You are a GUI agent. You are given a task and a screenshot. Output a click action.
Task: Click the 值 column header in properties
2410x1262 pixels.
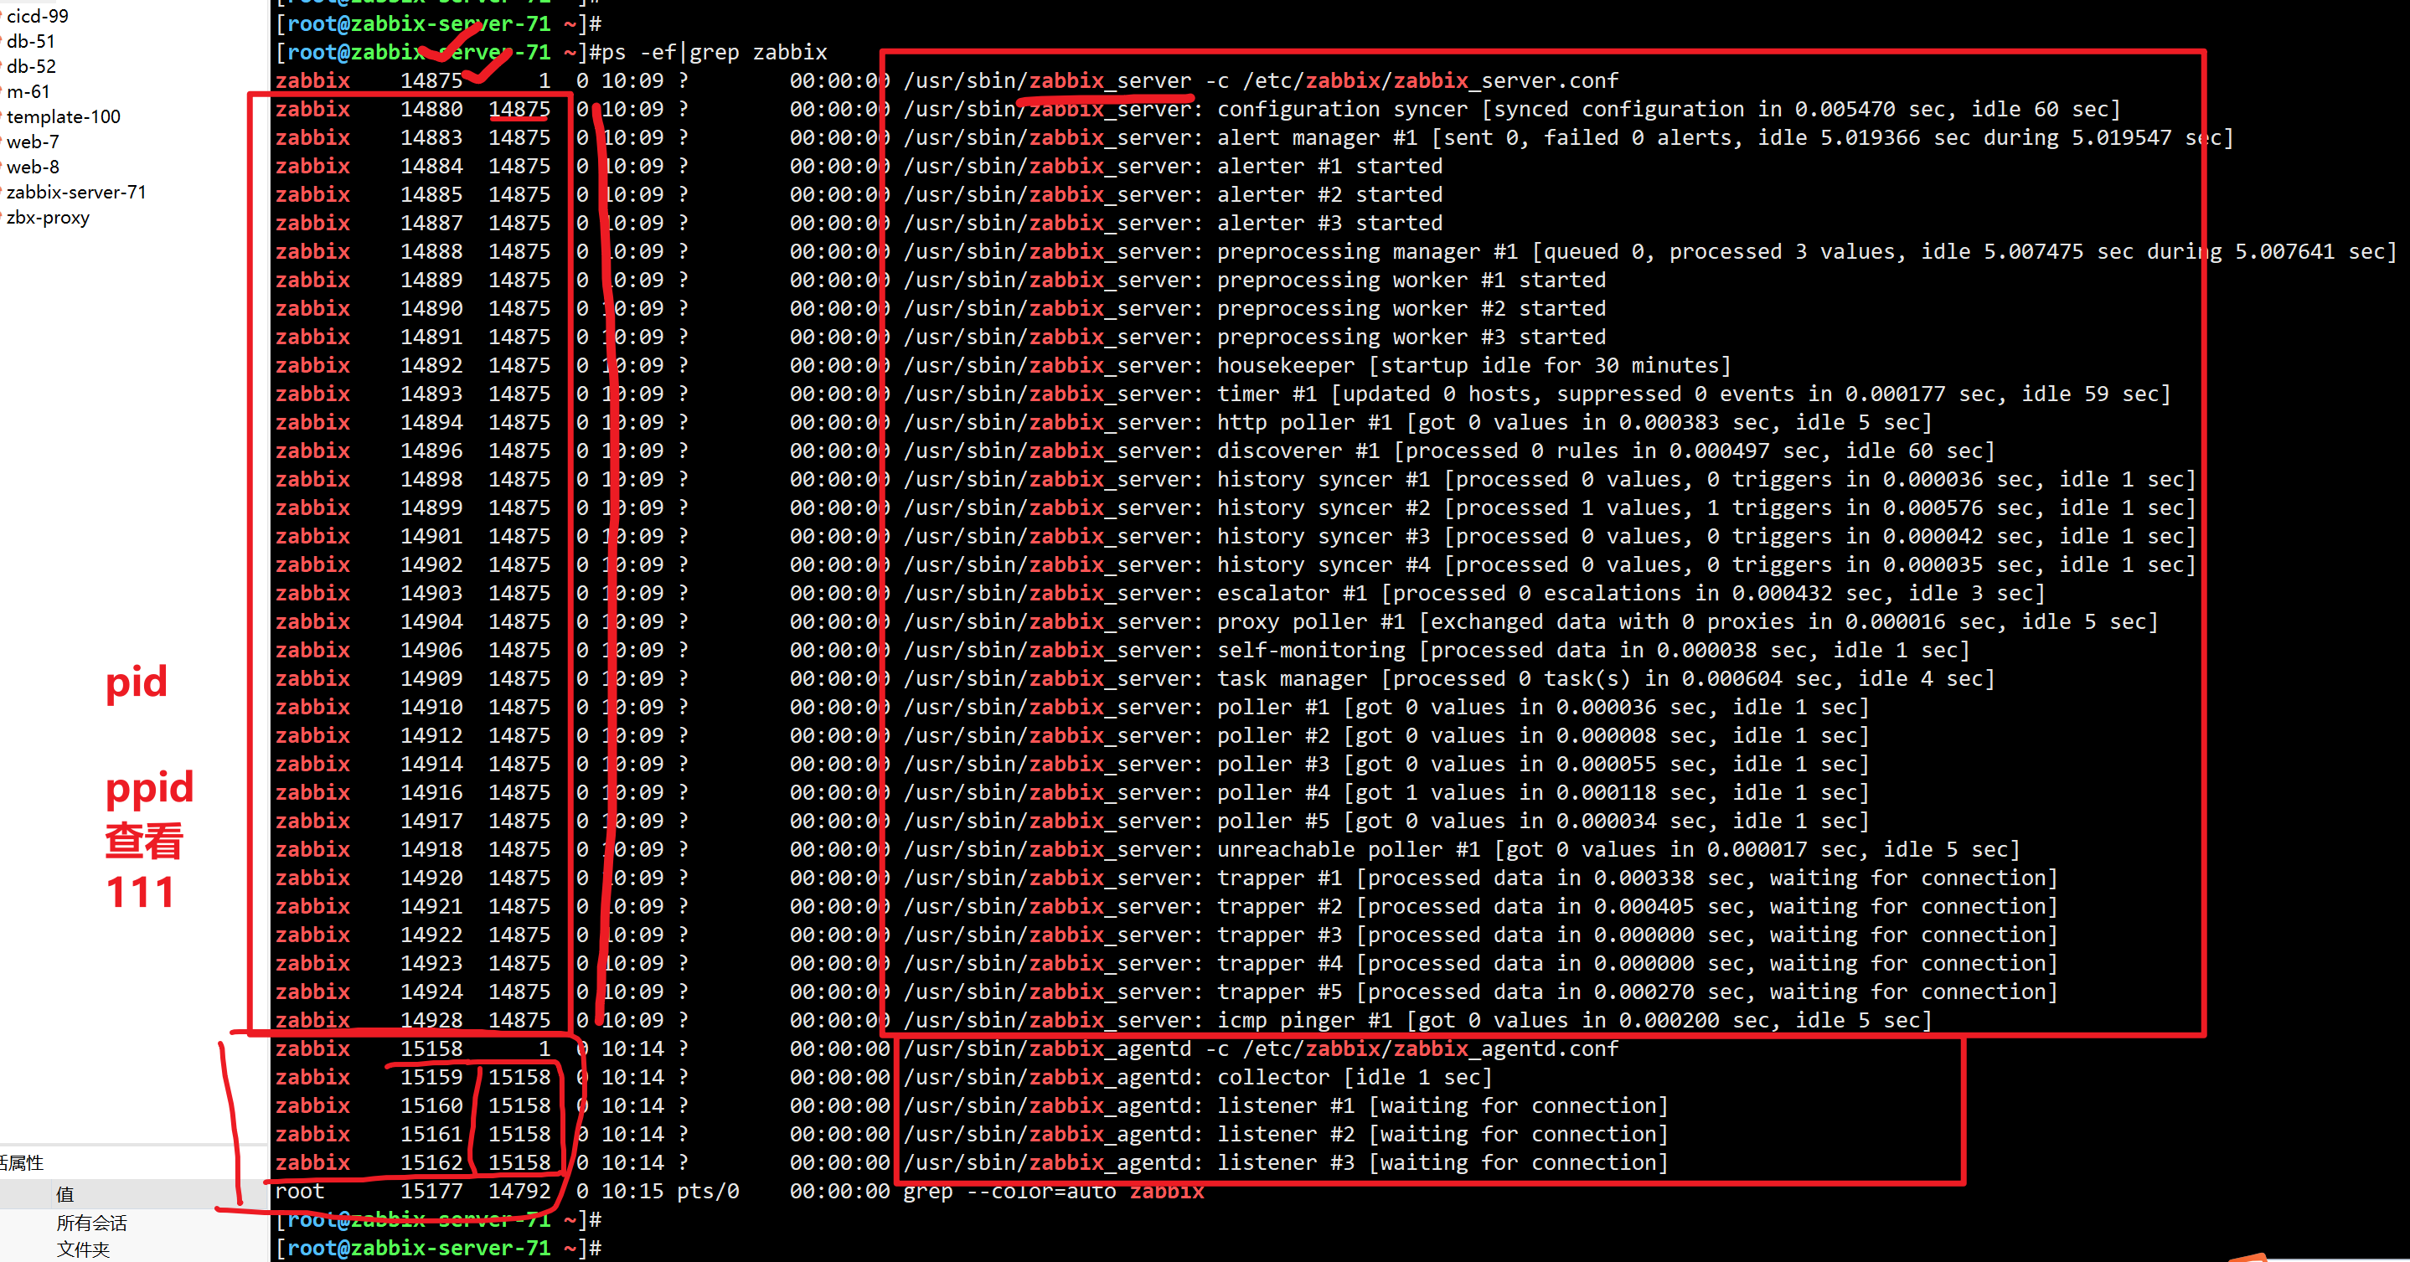pyautogui.click(x=65, y=1193)
